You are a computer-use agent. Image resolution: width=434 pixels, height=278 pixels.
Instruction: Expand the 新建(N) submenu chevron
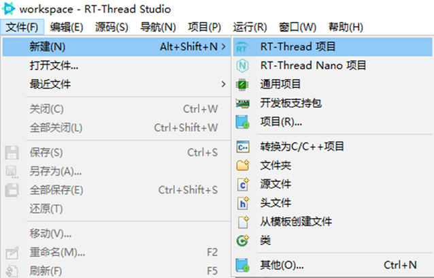(223, 46)
